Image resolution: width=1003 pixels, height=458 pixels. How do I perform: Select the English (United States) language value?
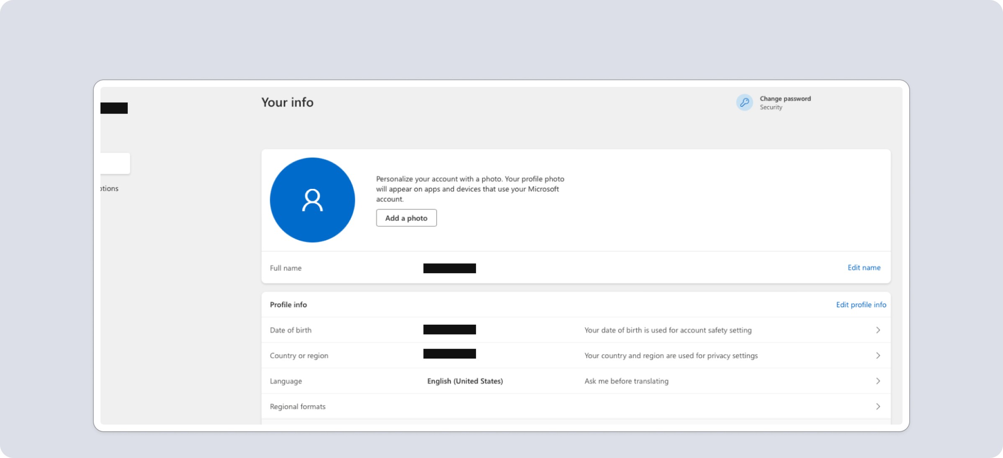(x=465, y=381)
